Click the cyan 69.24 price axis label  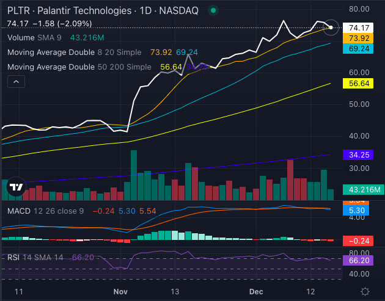[359, 48]
